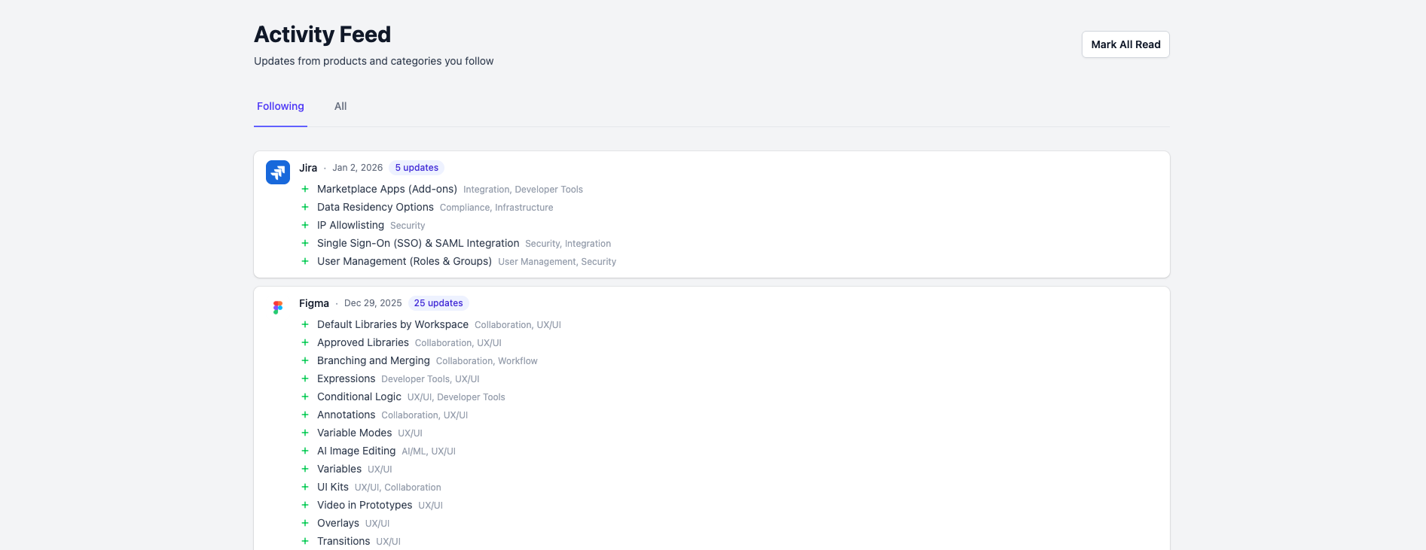
Task: Click the plus icon beside Marketplace Apps (Add-ons)
Action: pos(305,189)
